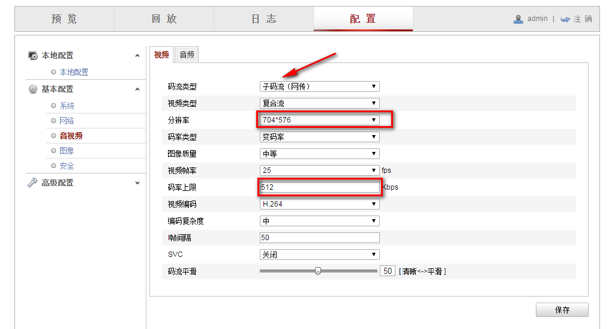Click the 本地配置 computer icon in sidebar
Viewport: 612px width, 329px height.
point(33,56)
